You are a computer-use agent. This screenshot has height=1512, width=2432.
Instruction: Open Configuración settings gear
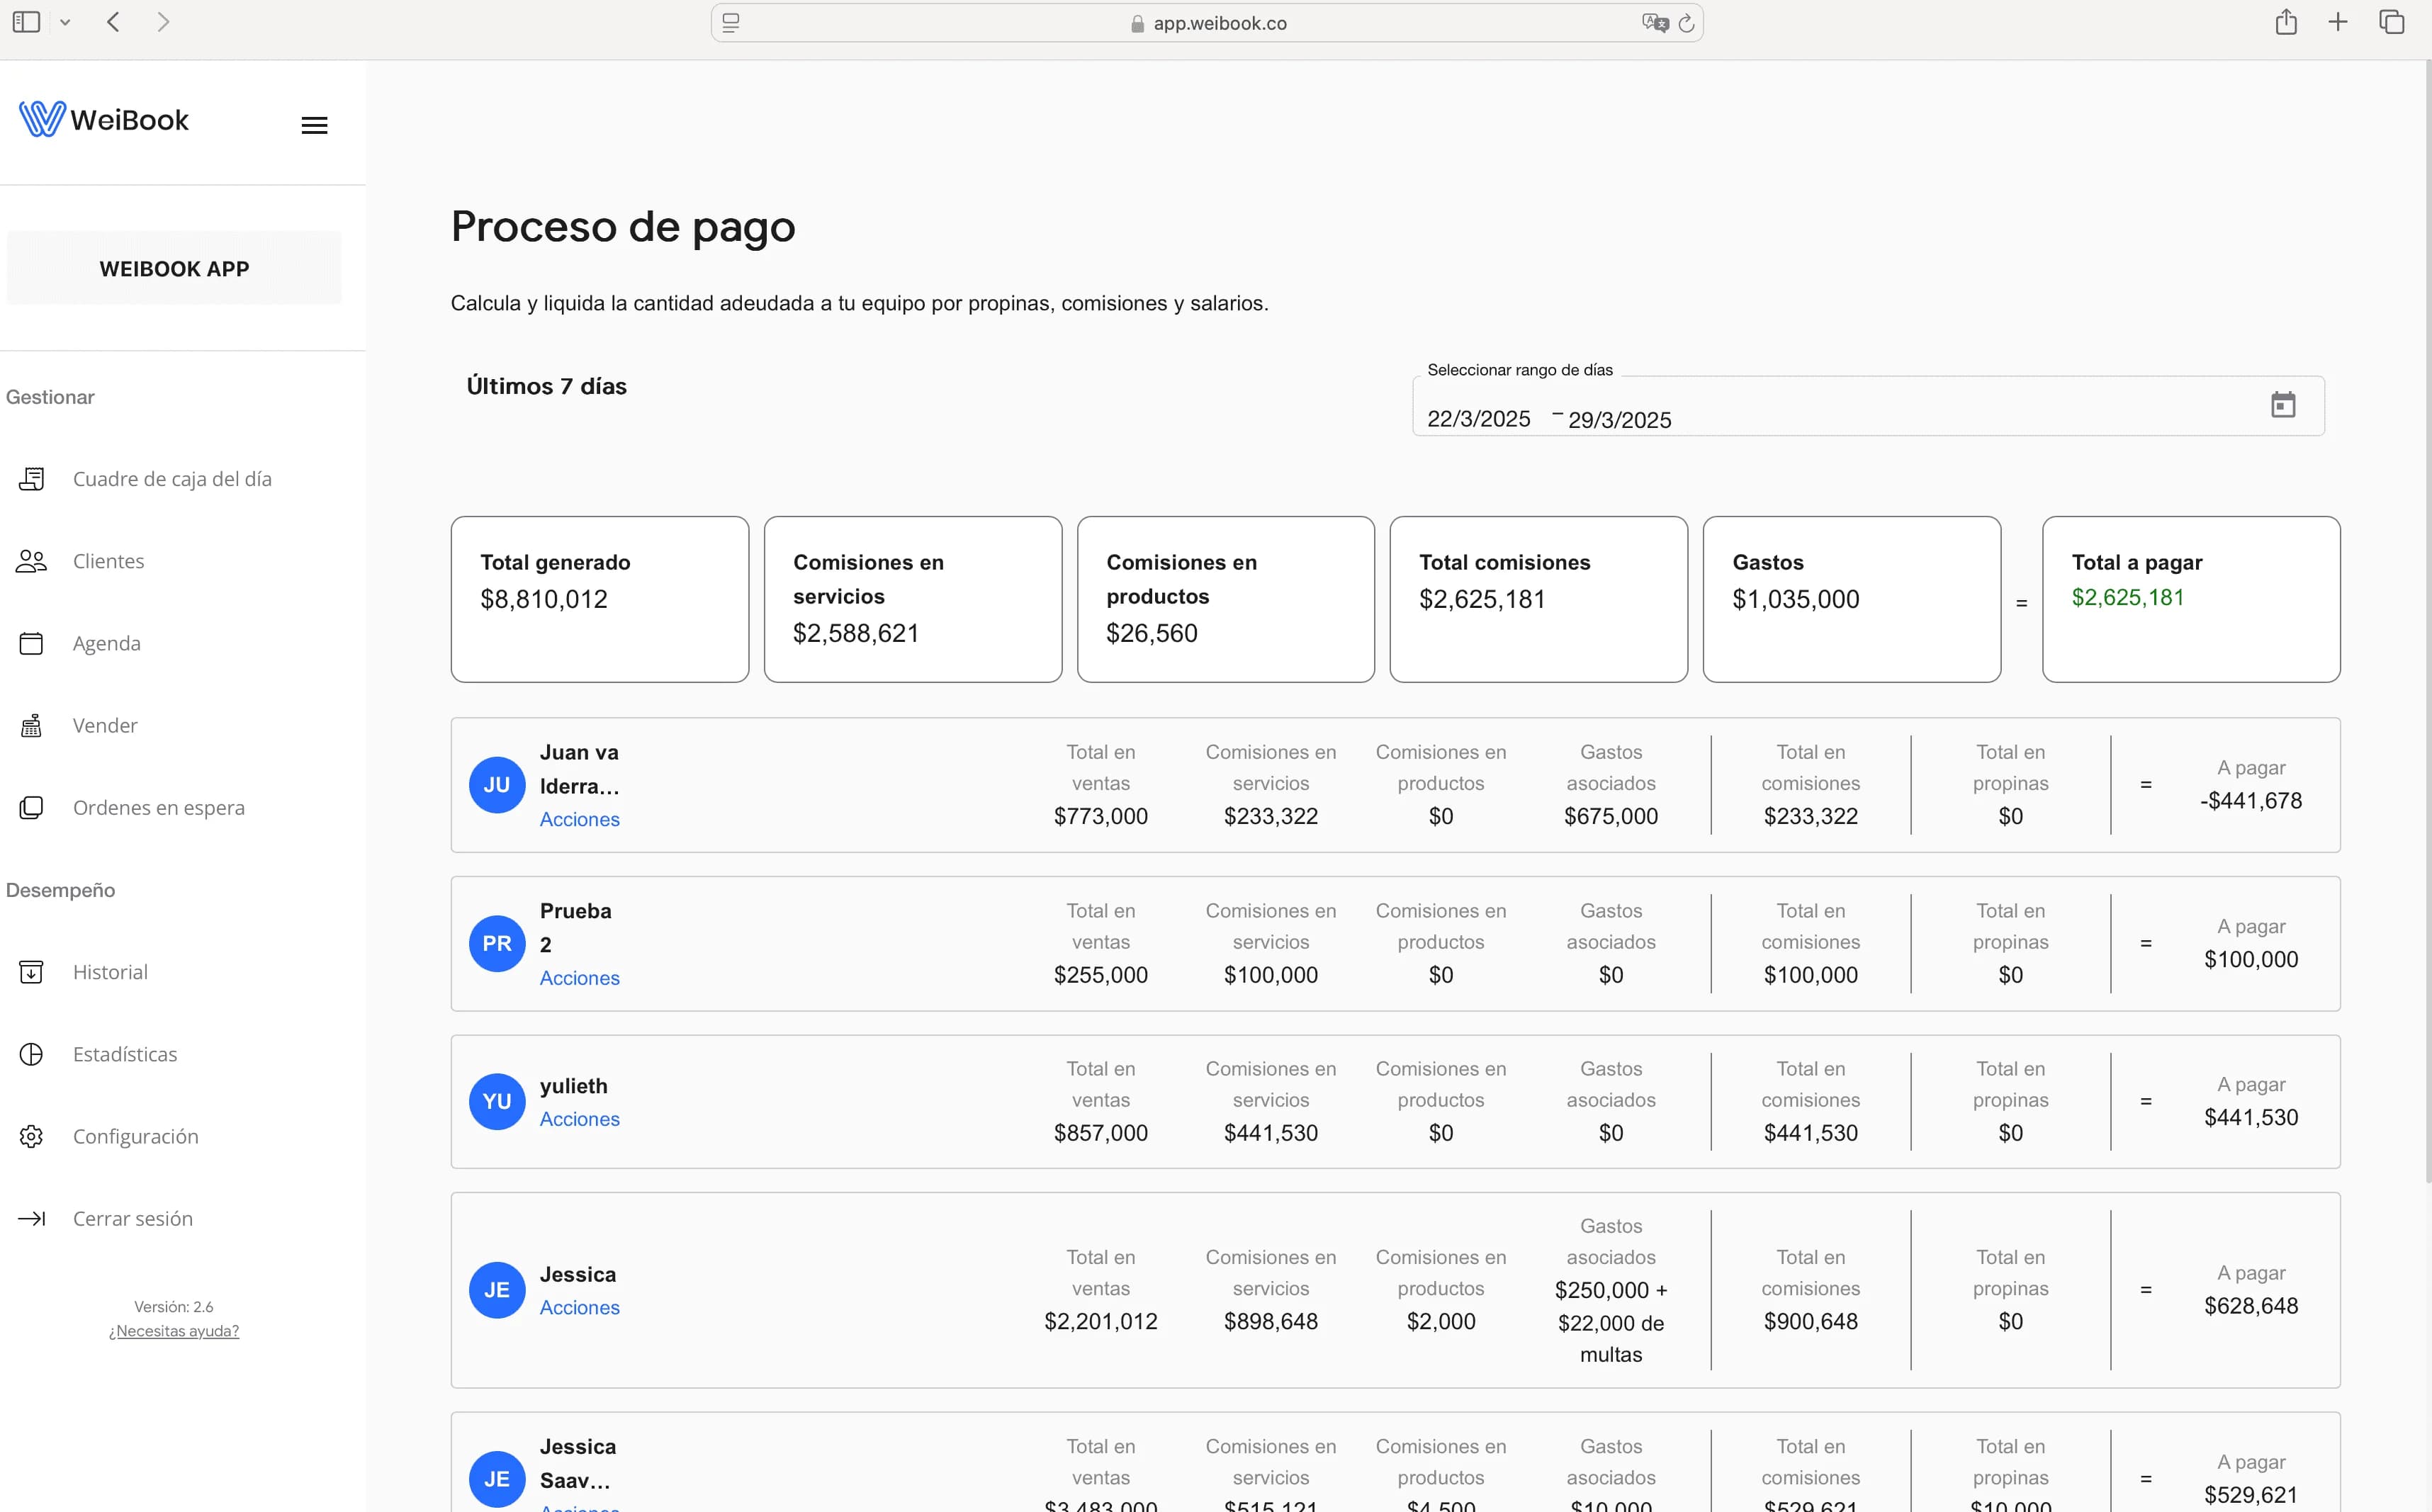click(30, 1136)
